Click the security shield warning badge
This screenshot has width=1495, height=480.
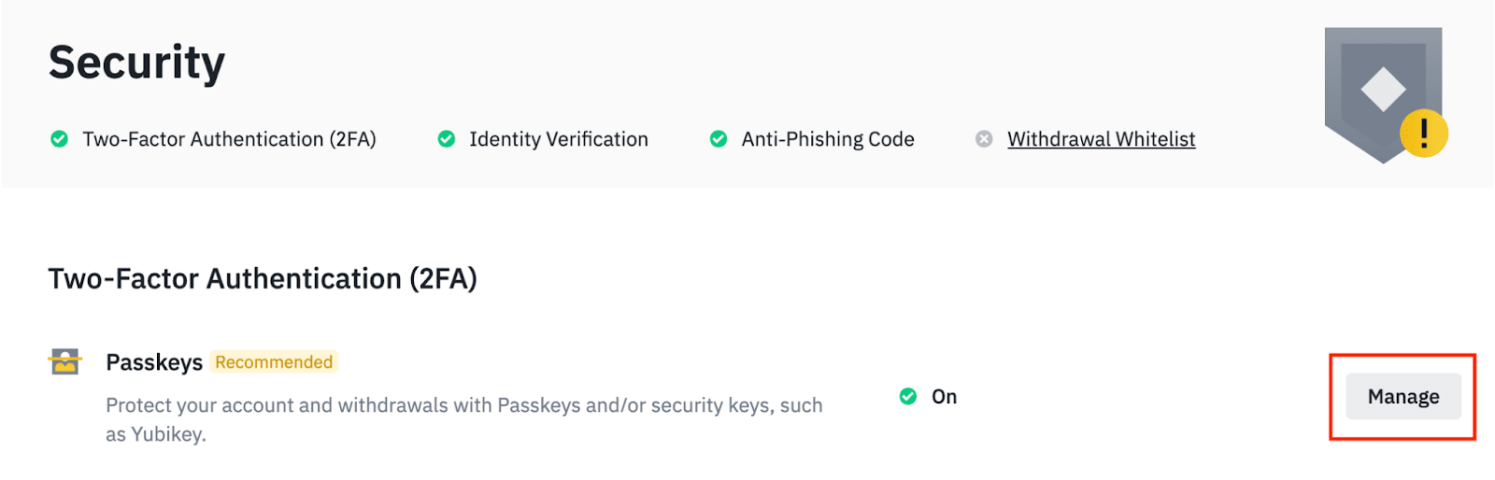tap(1383, 94)
